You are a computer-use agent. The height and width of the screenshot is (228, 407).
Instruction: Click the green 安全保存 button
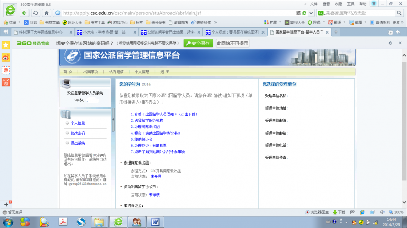coord(198,43)
